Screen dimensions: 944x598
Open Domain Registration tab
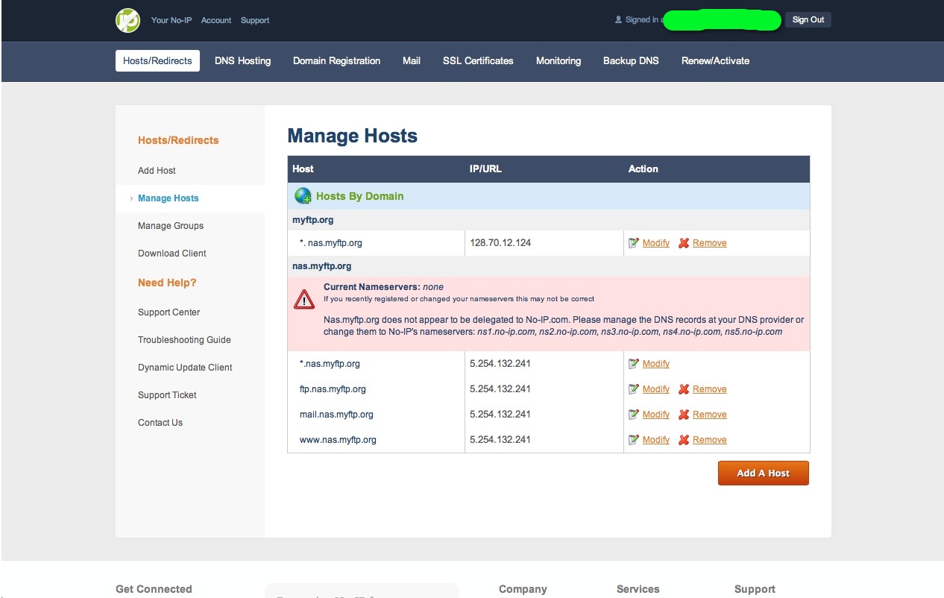336,61
